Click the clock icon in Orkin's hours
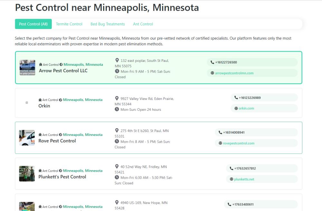This screenshot has width=322, height=211. click(x=117, y=109)
